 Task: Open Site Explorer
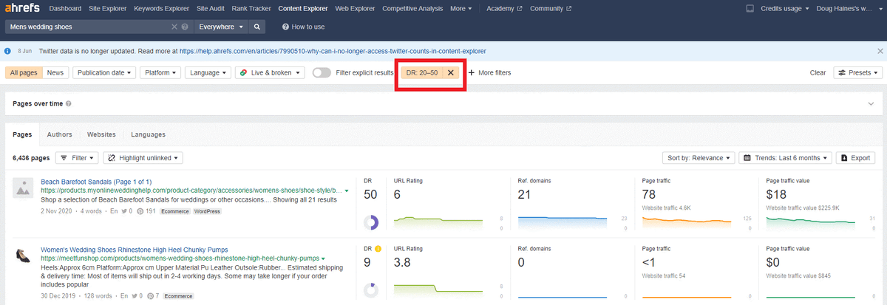tap(109, 9)
